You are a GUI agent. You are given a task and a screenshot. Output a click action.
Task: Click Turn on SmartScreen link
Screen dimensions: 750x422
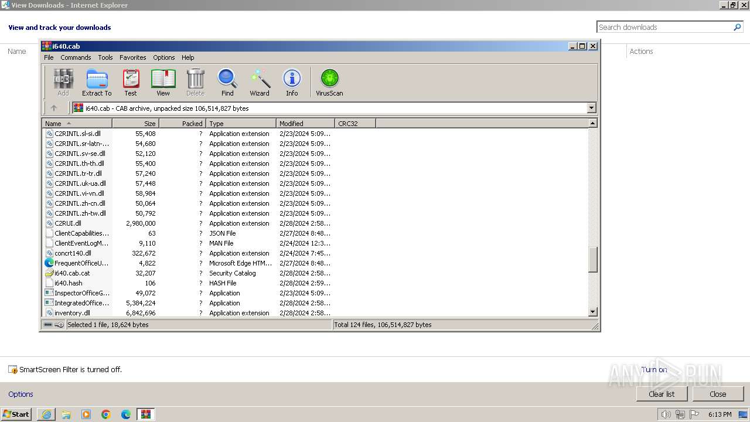coord(654,369)
